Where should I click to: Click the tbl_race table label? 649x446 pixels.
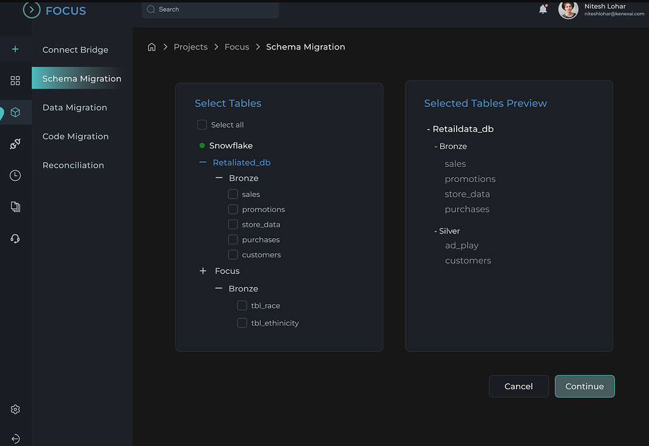tap(266, 305)
